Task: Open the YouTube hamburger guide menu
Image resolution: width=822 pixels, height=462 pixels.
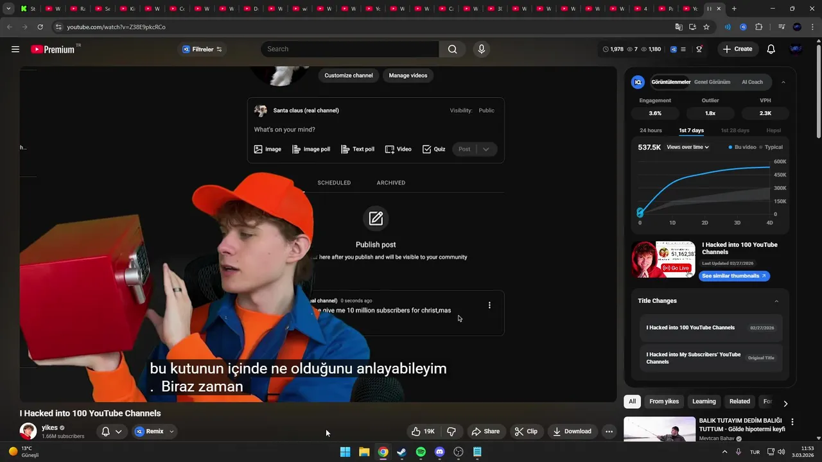Action: point(15,49)
